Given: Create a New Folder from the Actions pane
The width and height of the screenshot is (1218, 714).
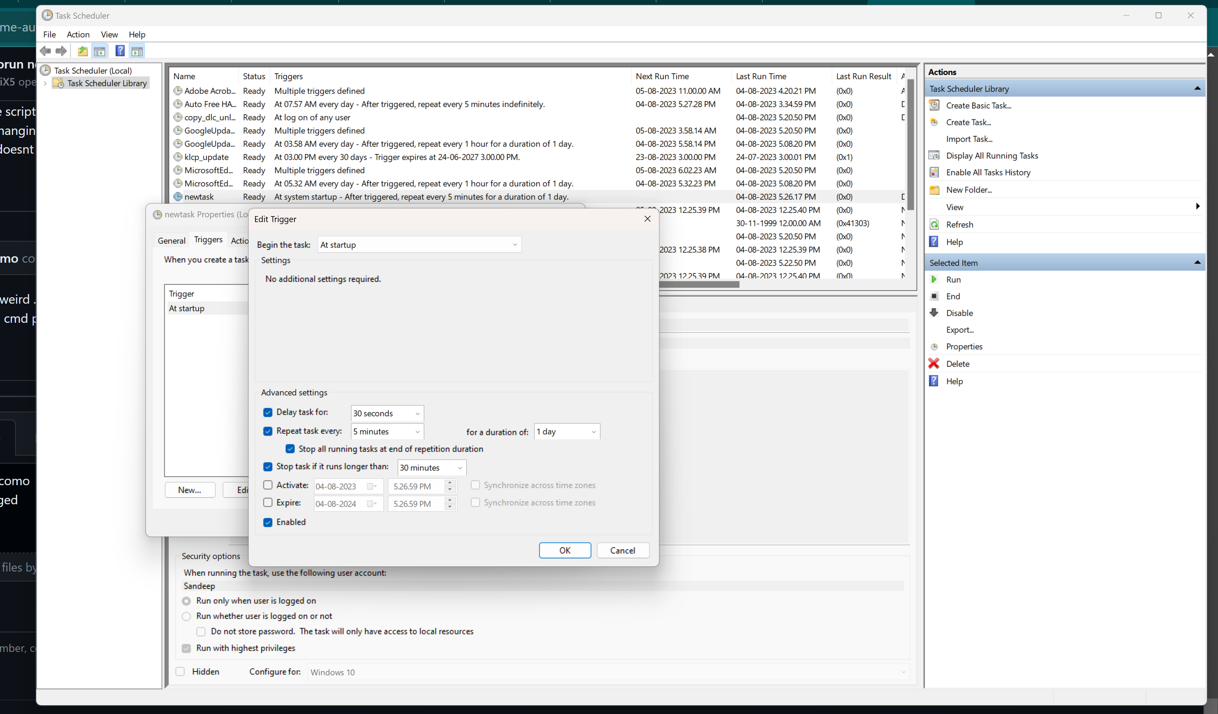Looking at the screenshot, I should tap(969, 189).
